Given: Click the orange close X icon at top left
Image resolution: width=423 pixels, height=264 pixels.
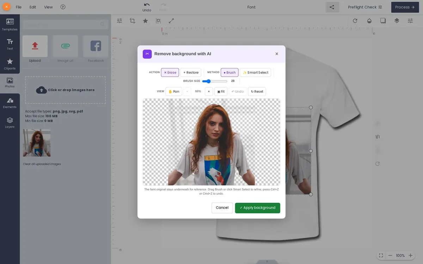Looking at the screenshot, I should (6, 7).
